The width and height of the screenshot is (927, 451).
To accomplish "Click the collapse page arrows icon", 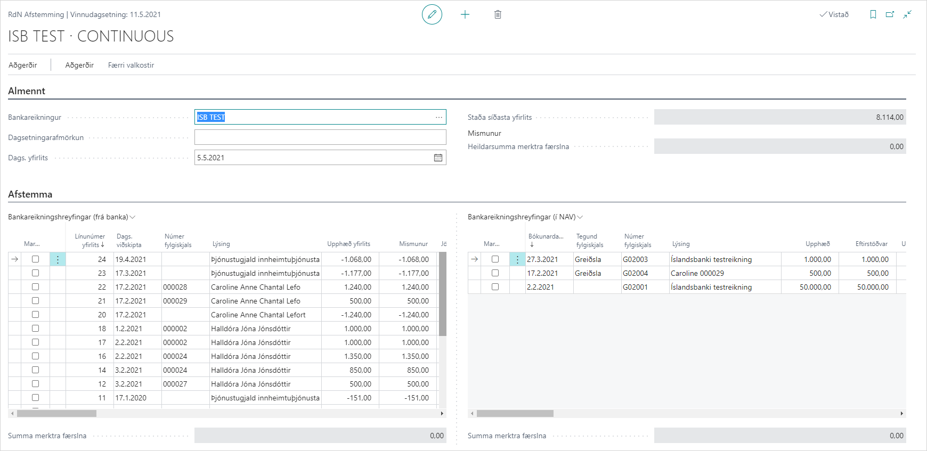I will pos(907,14).
